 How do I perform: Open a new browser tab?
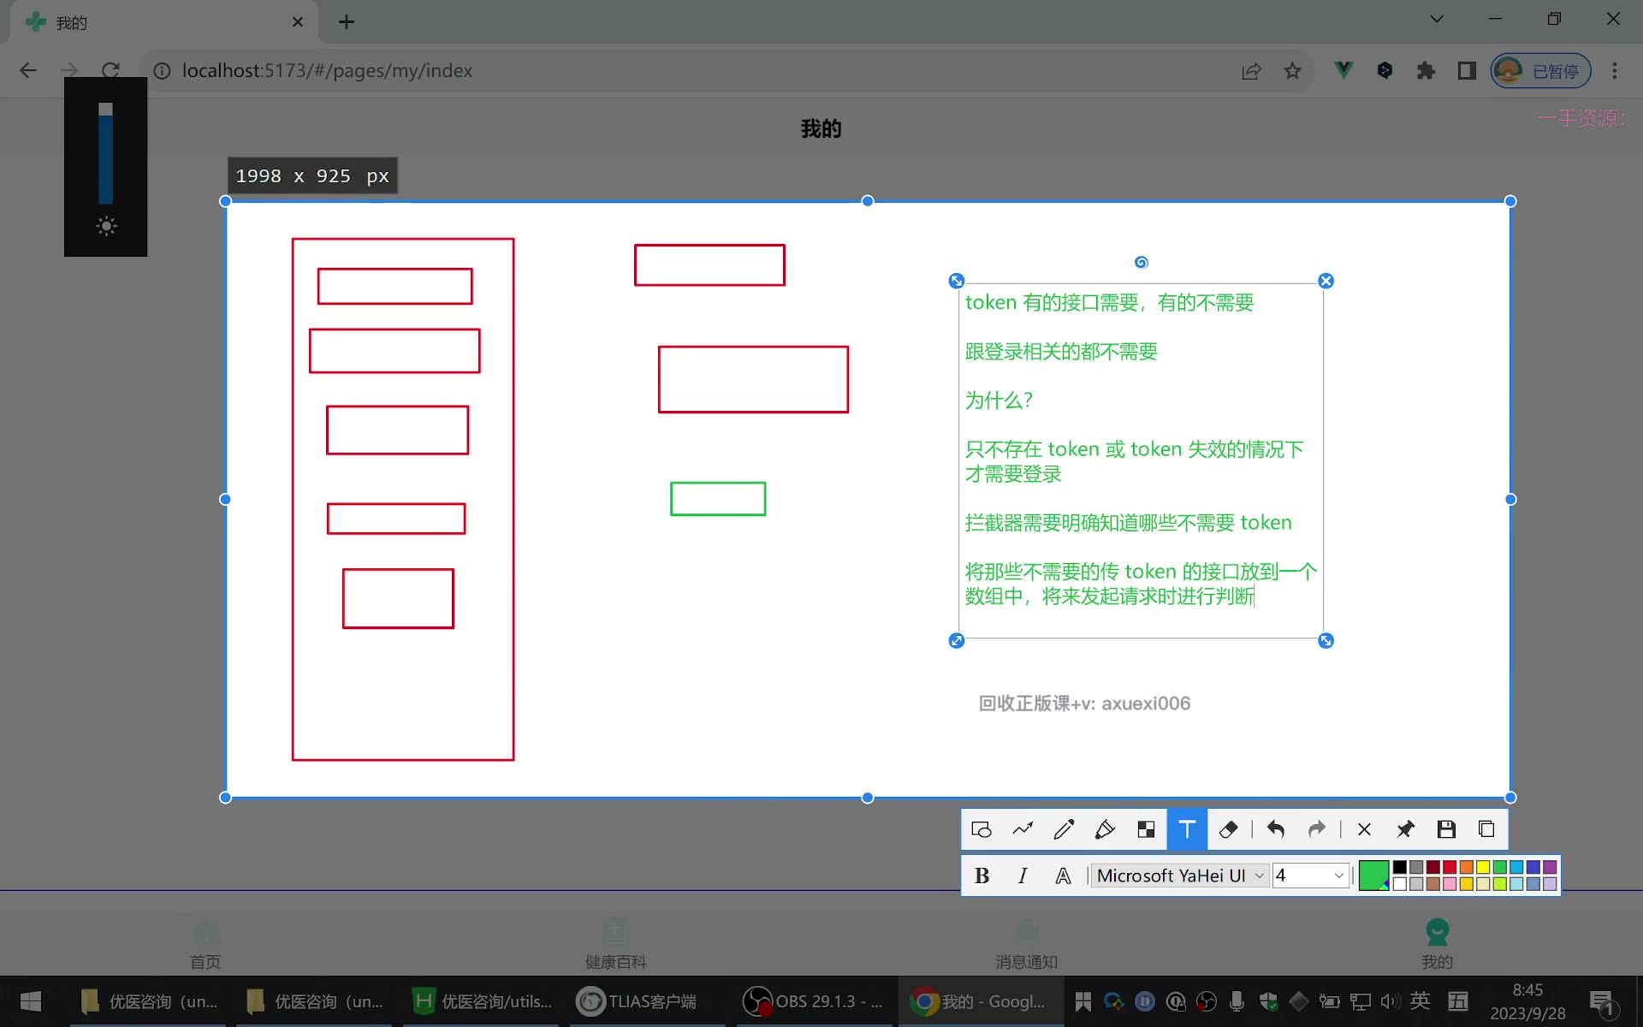coord(347,22)
